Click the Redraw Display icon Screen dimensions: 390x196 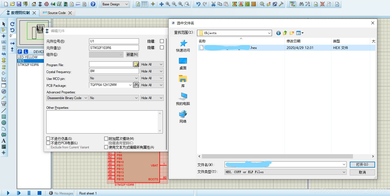point(138,4)
